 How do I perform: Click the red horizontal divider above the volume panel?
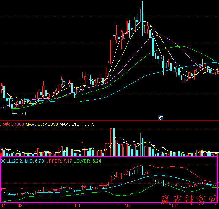[x=110, y=120]
